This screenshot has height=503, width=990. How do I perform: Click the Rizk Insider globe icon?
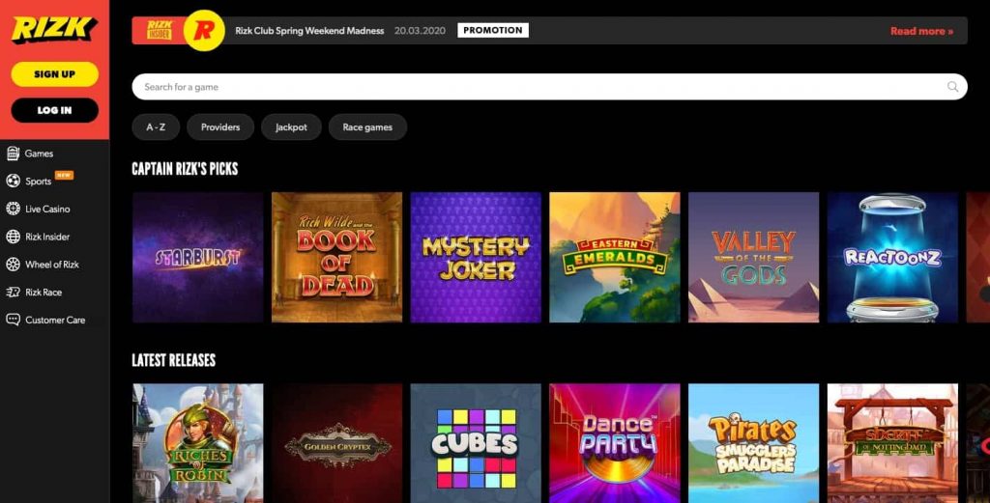coord(13,237)
